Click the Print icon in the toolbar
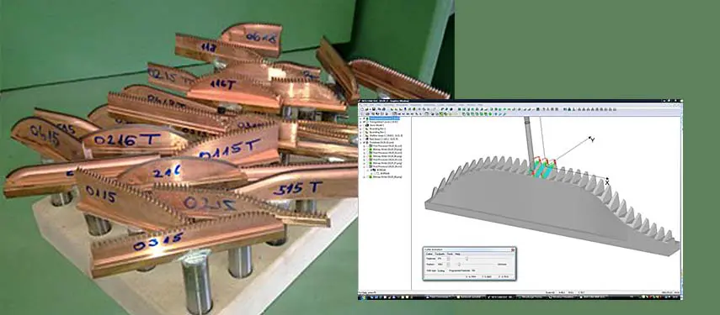720x315 pixels. [x=383, y=109]
